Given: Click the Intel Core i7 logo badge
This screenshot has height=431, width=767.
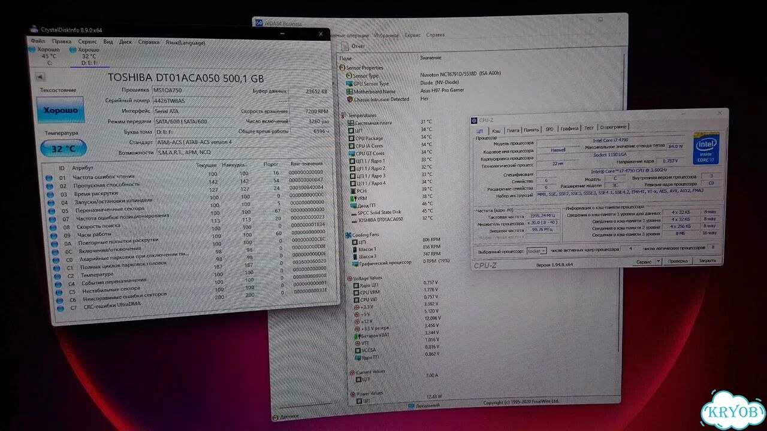Looking at the screenshot, I should pos(705,148).
